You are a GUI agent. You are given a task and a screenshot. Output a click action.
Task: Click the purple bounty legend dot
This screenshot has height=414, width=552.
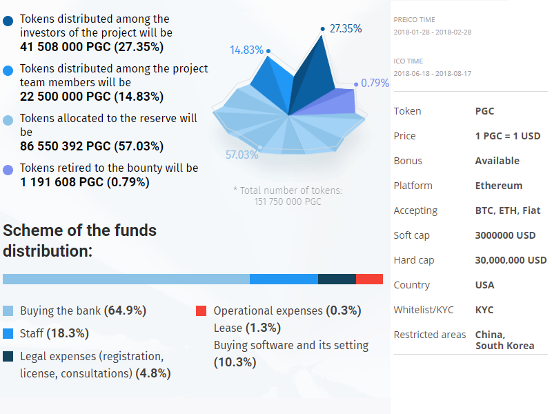coord(8,170)
